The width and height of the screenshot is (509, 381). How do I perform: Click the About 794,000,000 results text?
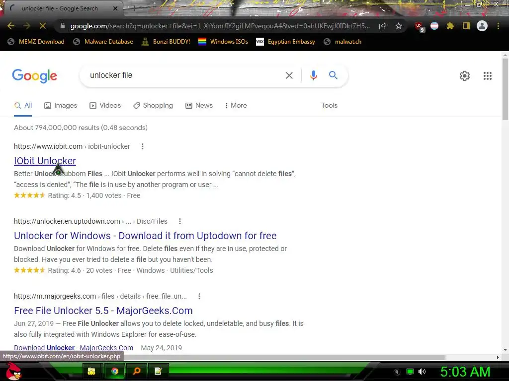click(81, 127)
